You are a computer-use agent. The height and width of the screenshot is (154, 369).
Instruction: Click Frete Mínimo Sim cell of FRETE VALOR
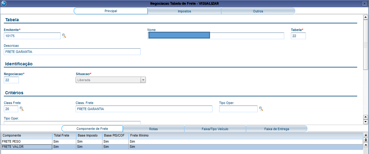click(x=246, y=147)
